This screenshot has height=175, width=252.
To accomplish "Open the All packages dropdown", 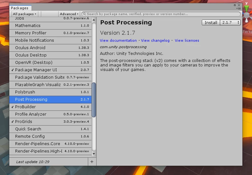I will [24, 14].
